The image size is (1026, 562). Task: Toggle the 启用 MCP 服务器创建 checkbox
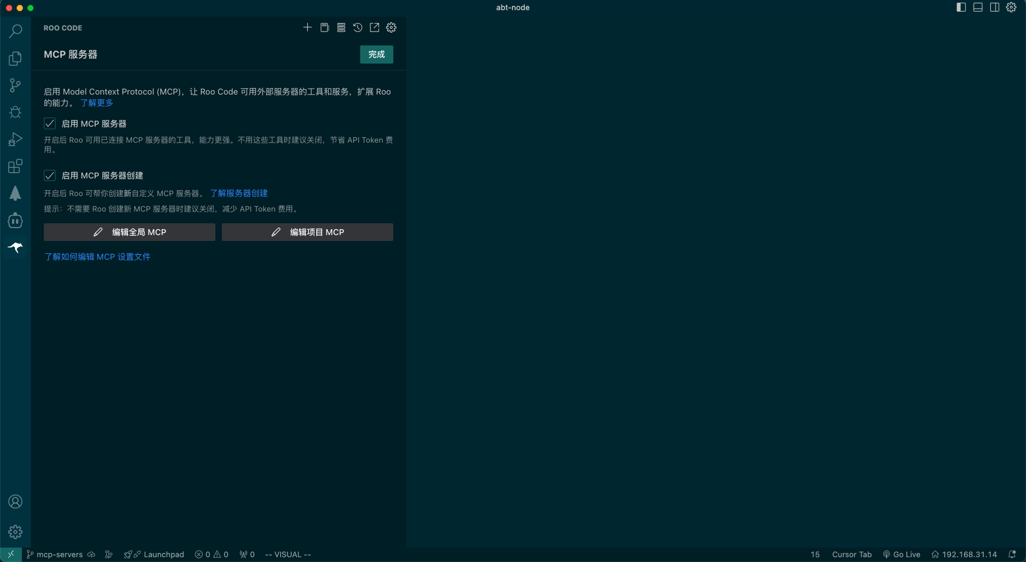coord(50,176)
